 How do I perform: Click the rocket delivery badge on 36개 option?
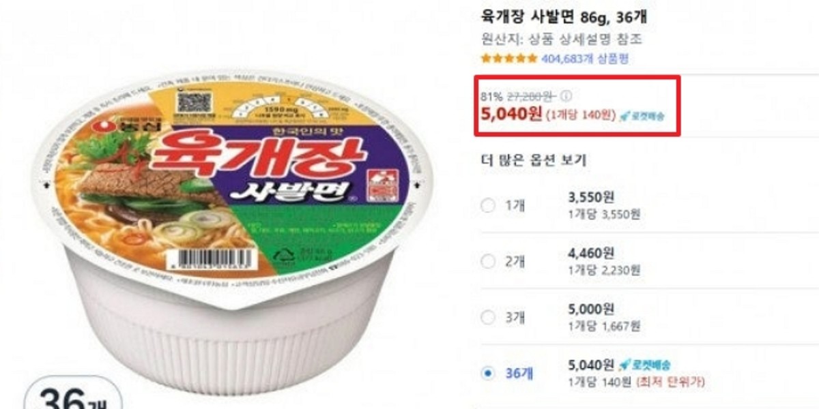click(x=646, y=365)
